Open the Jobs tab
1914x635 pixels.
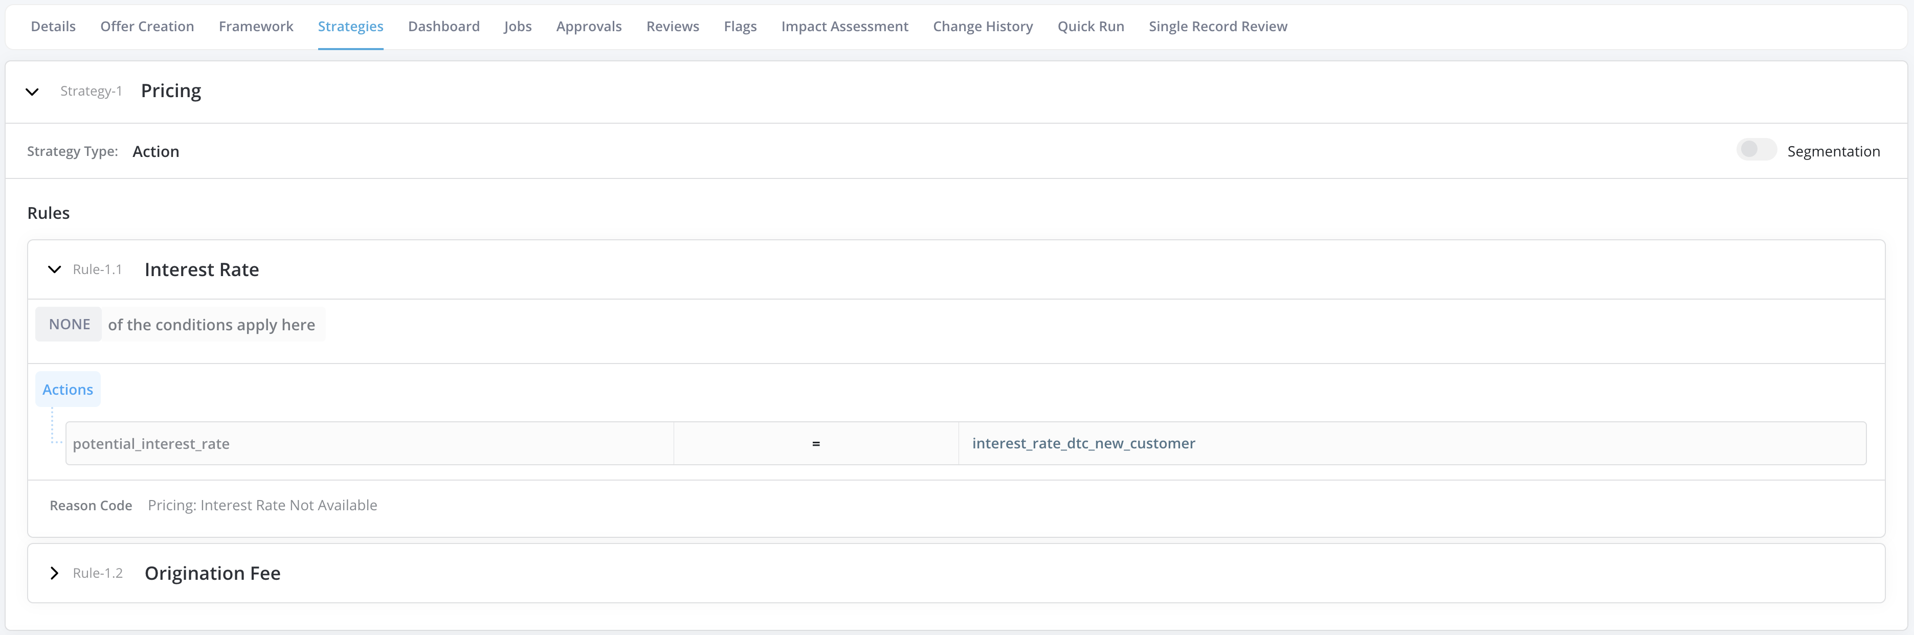coord(517,27)
